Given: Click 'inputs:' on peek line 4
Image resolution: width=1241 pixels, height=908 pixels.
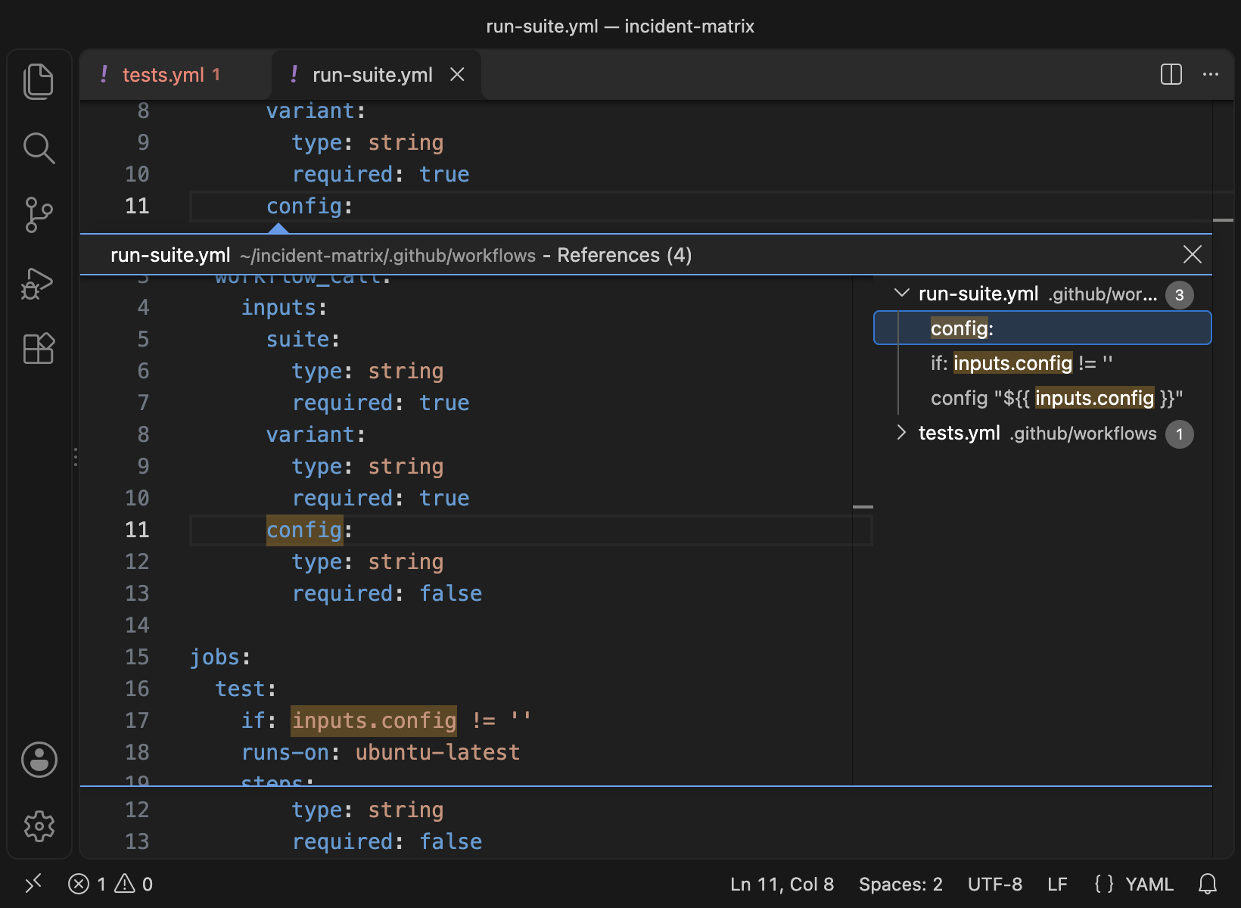Looking at the screenshot, I should click(x=284, y=307).
